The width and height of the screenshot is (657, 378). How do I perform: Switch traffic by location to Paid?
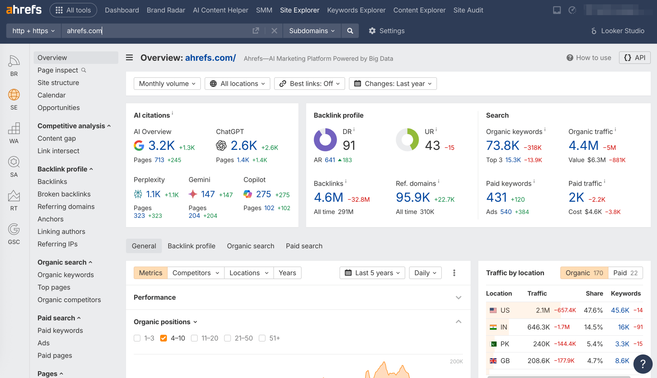[x=625, y=273]
